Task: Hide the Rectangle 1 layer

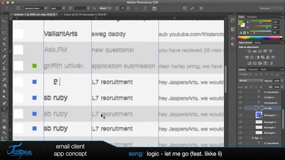Action: coord(240,132)
